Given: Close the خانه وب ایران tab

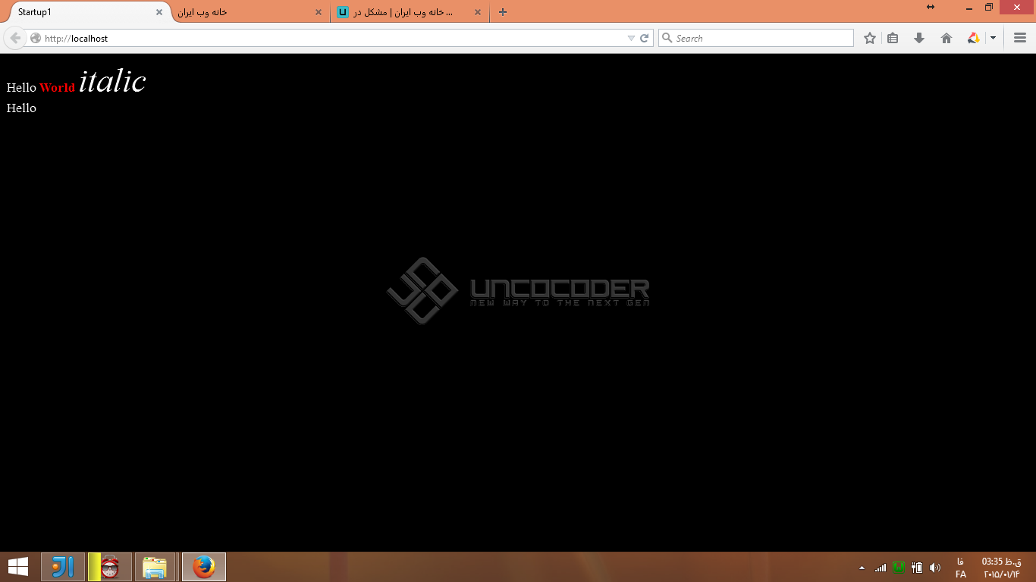Looking at the screenshot, I should (x=319, y=12).
